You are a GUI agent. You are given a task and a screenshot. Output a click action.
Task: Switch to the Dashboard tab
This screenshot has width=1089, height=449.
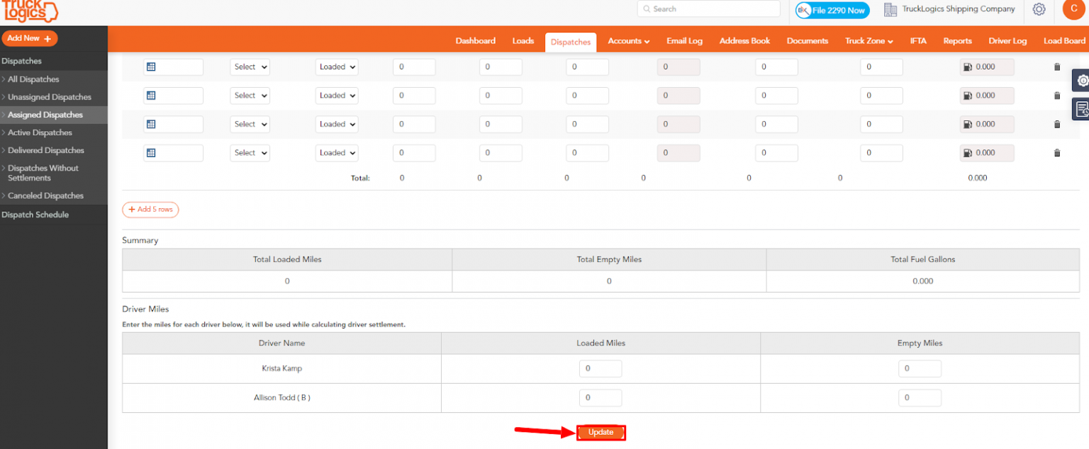coord(475,41)
